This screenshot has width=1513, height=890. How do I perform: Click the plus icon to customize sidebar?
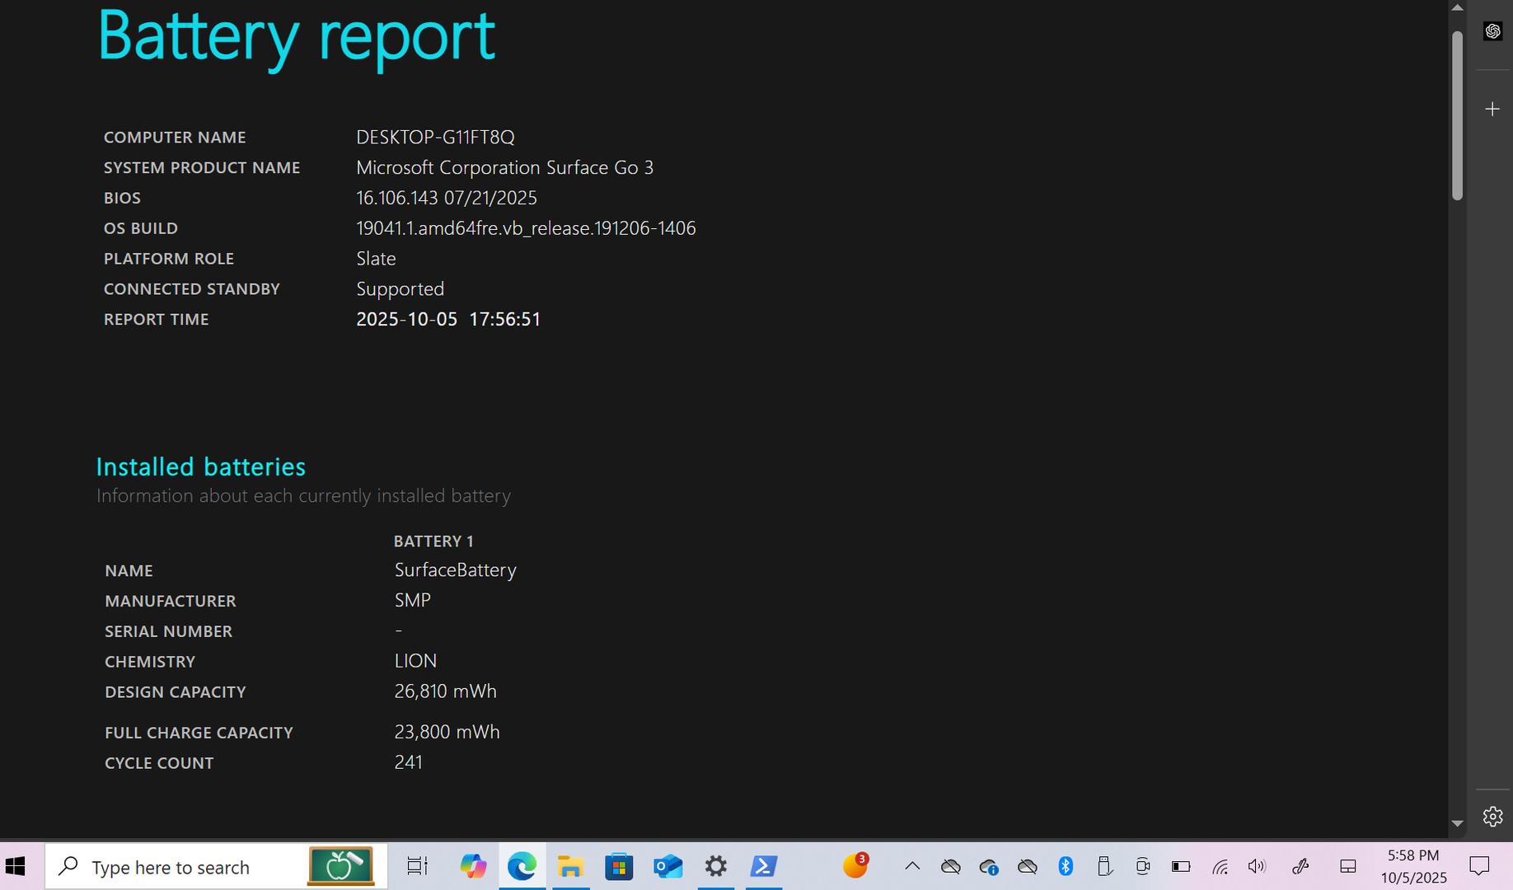point(1492,109)
